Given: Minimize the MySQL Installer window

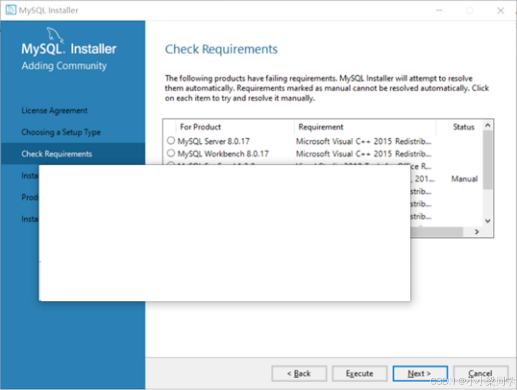Looking at the screenshot, I should tap(439, 10).
